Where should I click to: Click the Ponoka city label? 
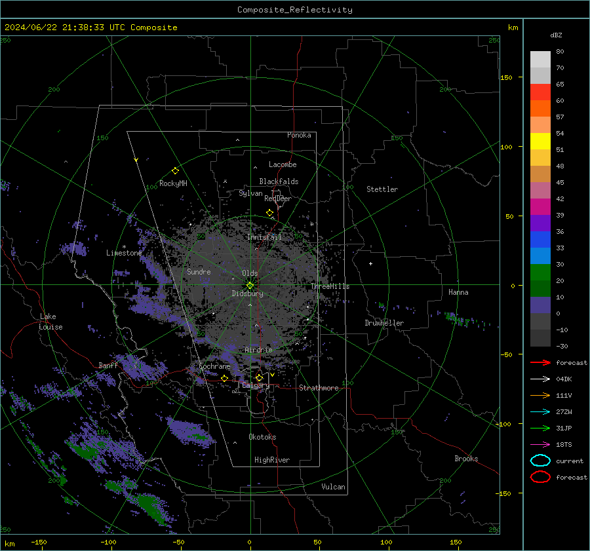point(299,135)
